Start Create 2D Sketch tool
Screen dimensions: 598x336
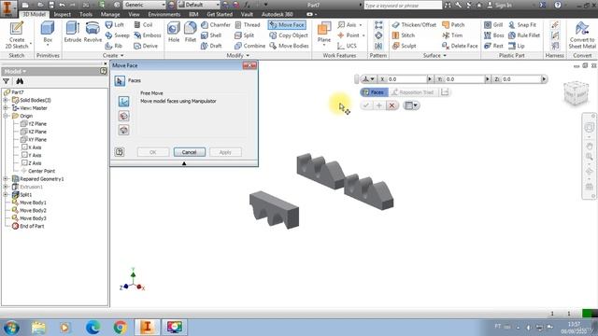pos(17,35)
